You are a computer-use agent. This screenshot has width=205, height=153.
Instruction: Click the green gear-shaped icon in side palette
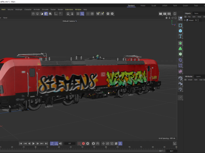point(180,54)
